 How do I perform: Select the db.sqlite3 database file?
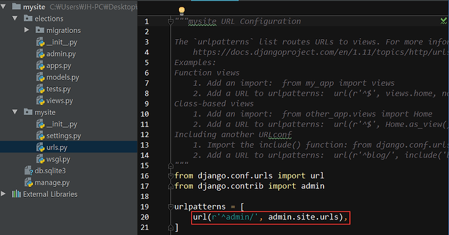click(50, 171)
